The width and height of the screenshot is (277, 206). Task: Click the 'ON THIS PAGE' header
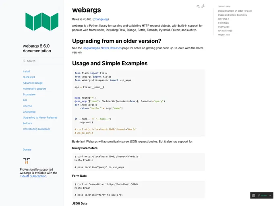(x=224, y=6)
